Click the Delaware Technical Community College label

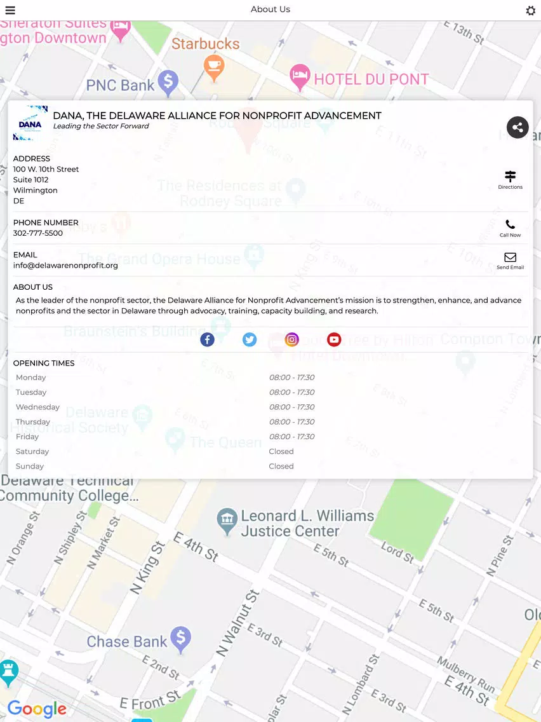[69, 488]
